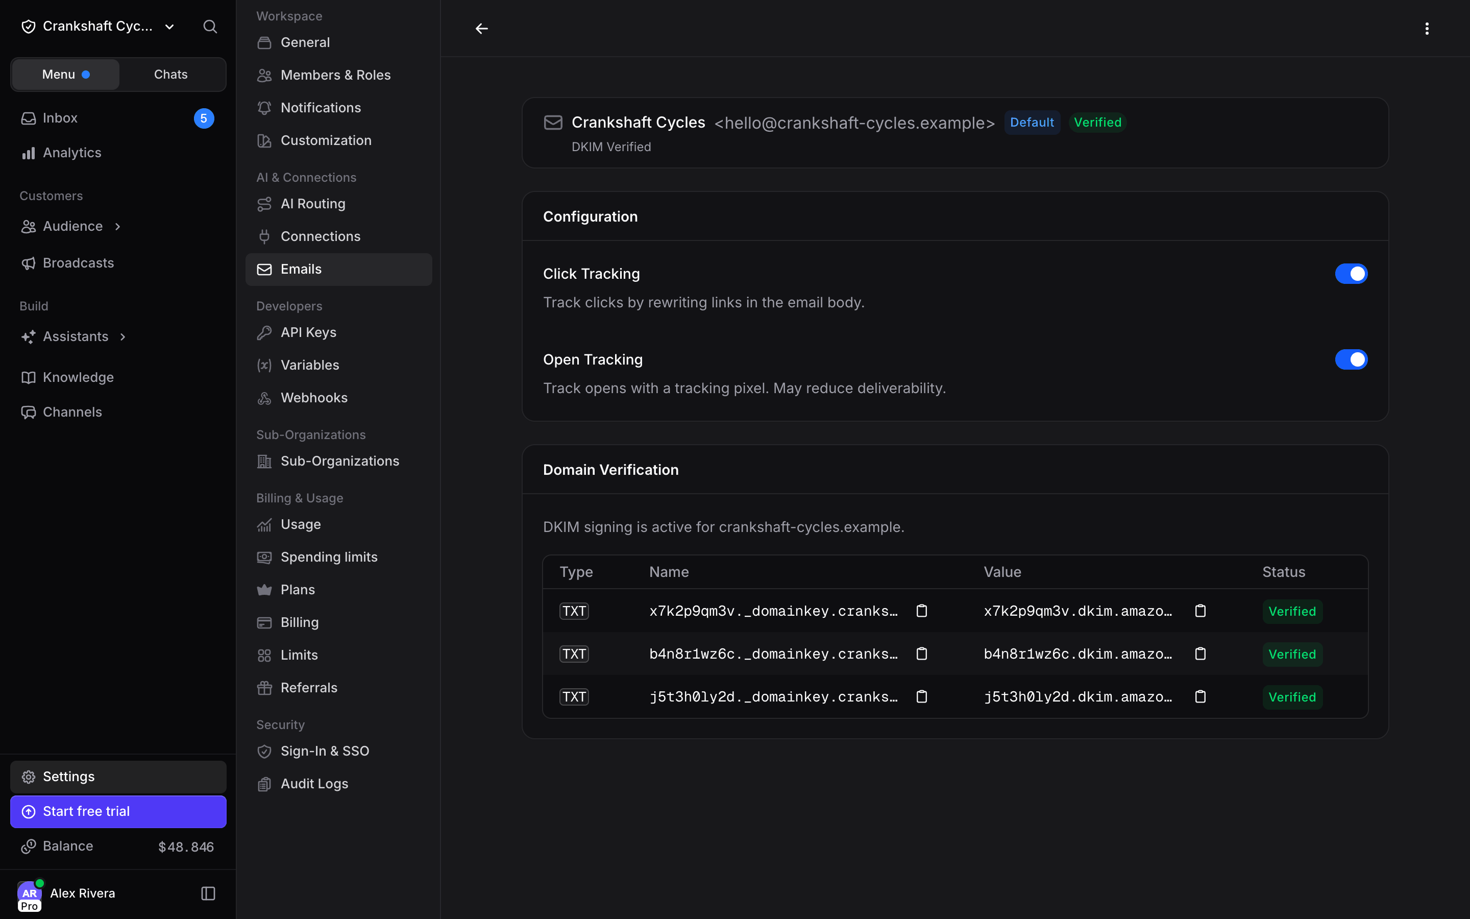Copy b4n8r1wz6c dkim value

point(1200,654)
